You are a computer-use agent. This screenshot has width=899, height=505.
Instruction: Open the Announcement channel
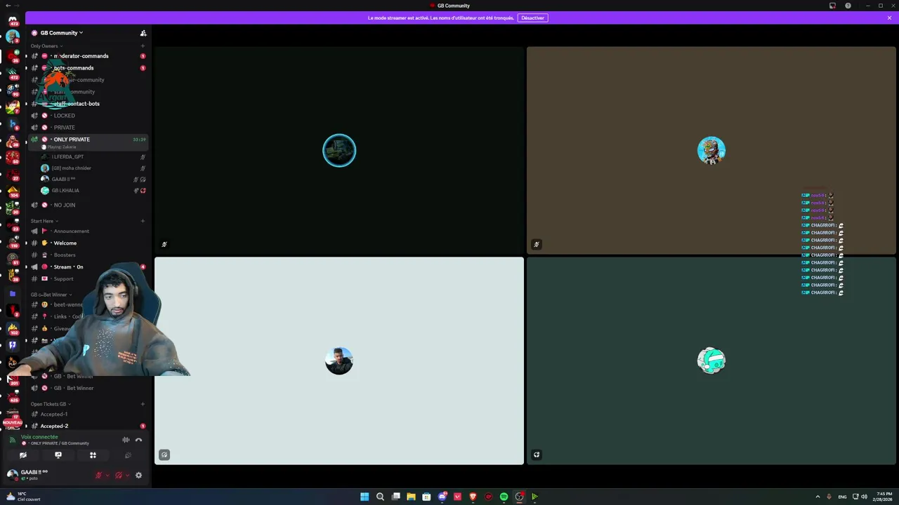point(88,231)
